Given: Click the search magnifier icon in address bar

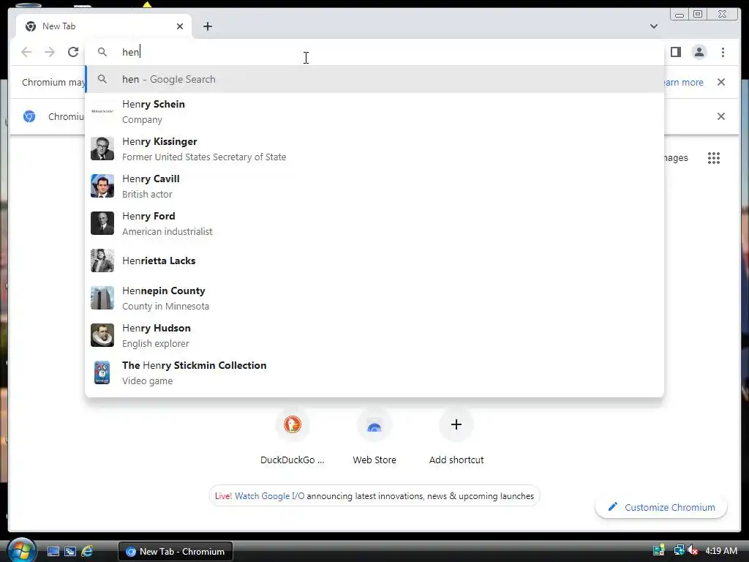Looking at the screenshot, I should pos(102,52).
